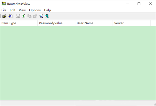Open the View menu
The width and height of the screenshot is (156, 106).
pos(22,10)
